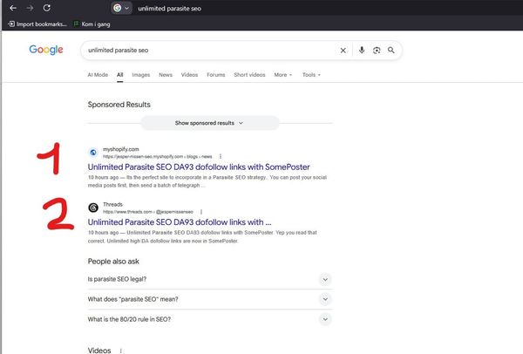The height and width of the screenshot is (354, 523).
Task: Click the myshopify.com site name text
Action: coord(121,149)
